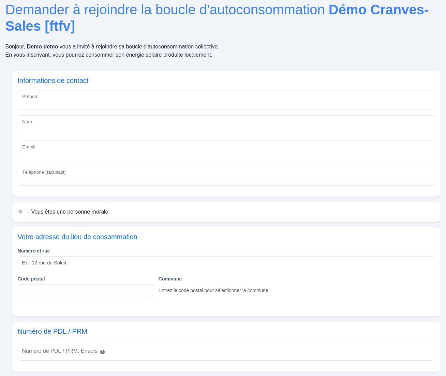This screenshot has height=376, width=446.
Task: Click the Téléphone (facultatif) field
Action: point(226,176)
